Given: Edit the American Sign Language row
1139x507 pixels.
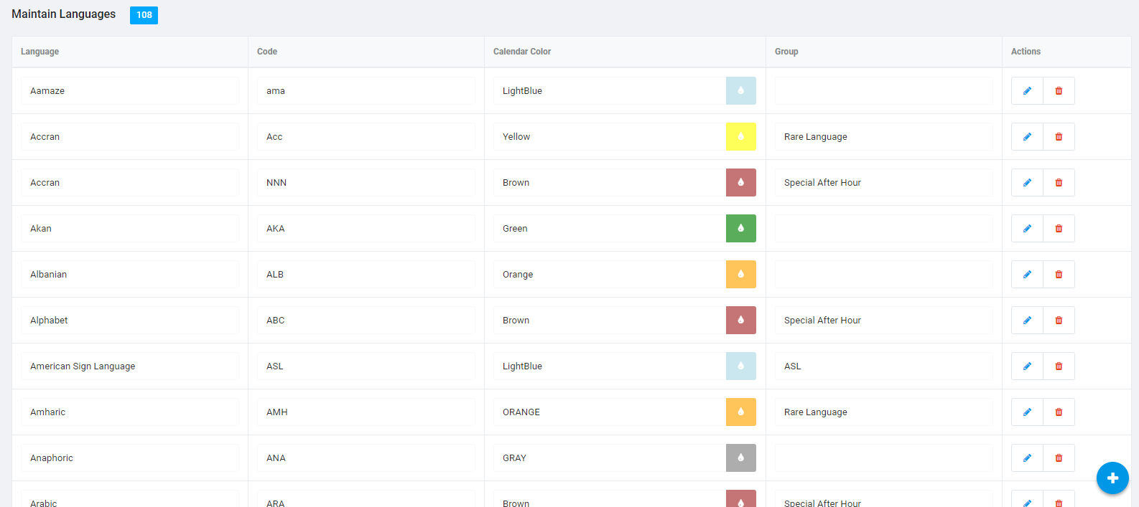Looking at the screenshot, I should pyautogui.click(x=1027, y=366).
